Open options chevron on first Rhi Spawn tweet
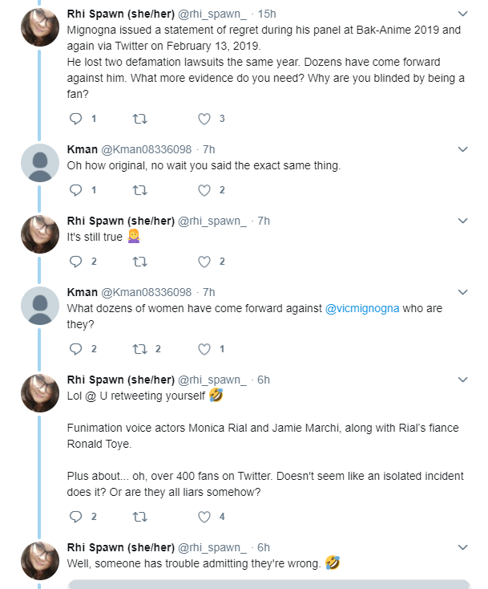The width and height of the screenshot is (488, 589). click(x=463, y=14)
